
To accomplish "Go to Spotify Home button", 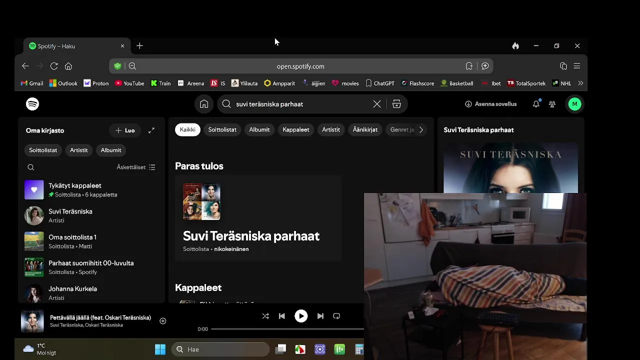I will [204, 104].
